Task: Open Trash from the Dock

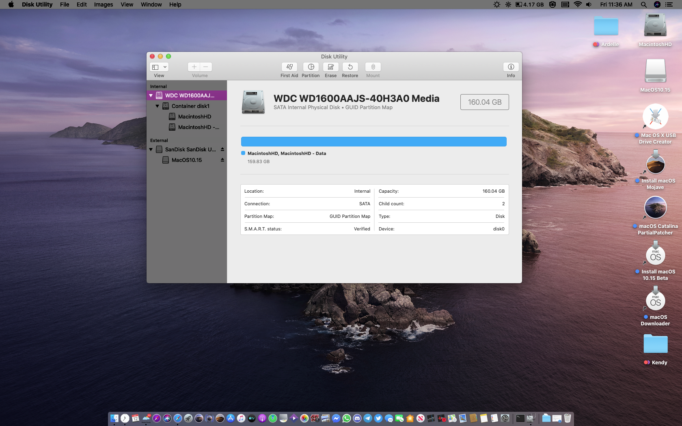Action: [x=568, y=418]
